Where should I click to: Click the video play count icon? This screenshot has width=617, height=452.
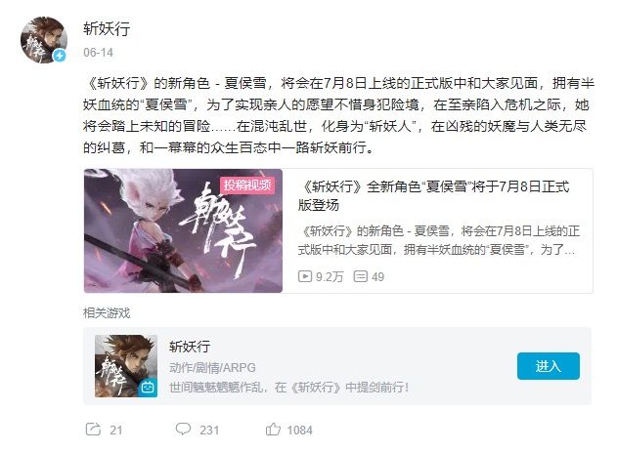tap(305, 276)
